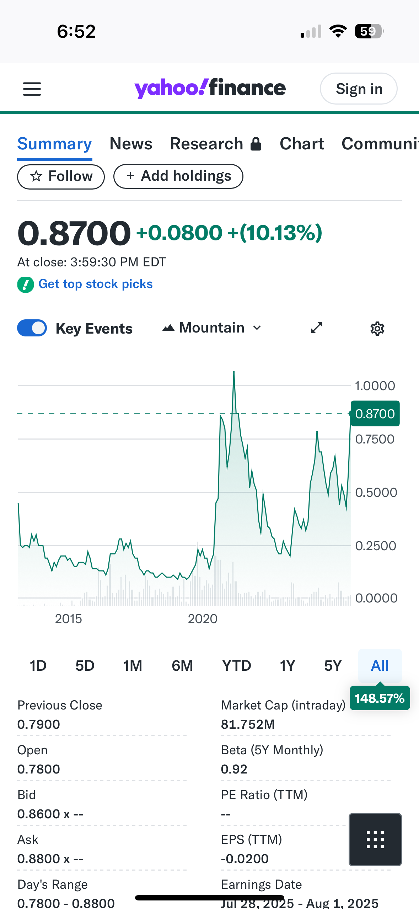Tap the Market Cap value 81.752M
Viewport: 419px width, 909px height.
tap(248, 724)
